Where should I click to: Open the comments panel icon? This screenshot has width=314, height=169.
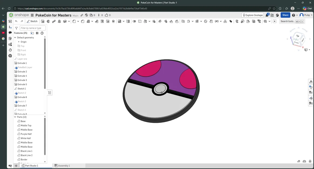coord(10,33)
